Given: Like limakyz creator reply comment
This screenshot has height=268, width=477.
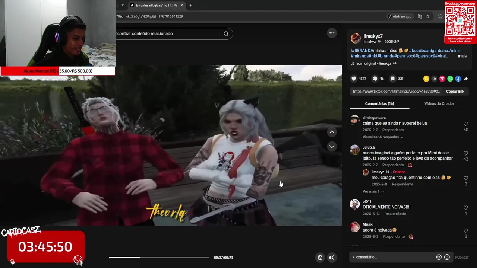Looking at the screenshot, I should coord(466,178).
